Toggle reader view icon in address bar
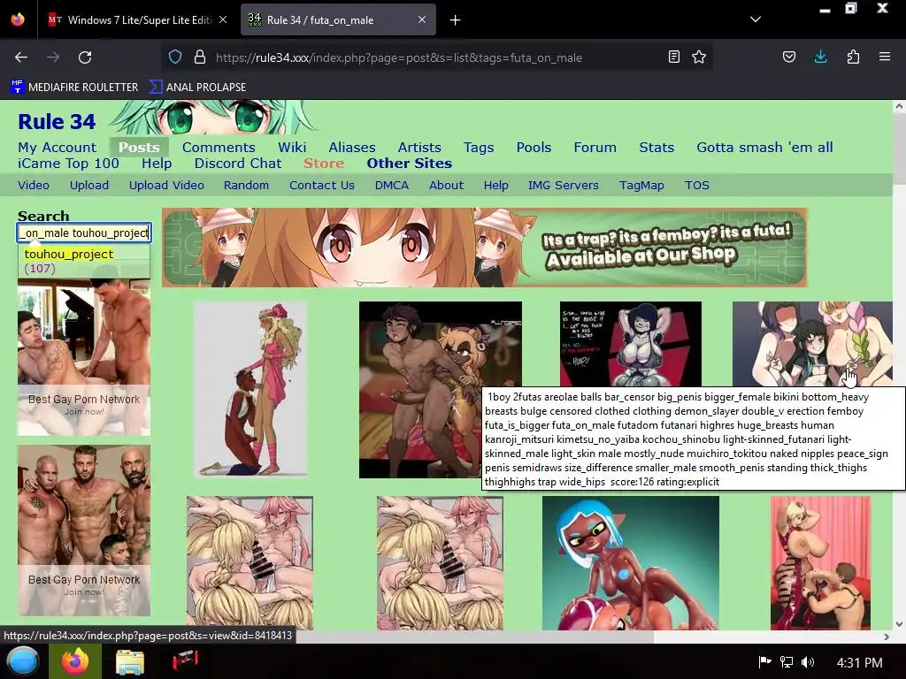This screenshot has height=679, width=906. [x=673, y=57]
